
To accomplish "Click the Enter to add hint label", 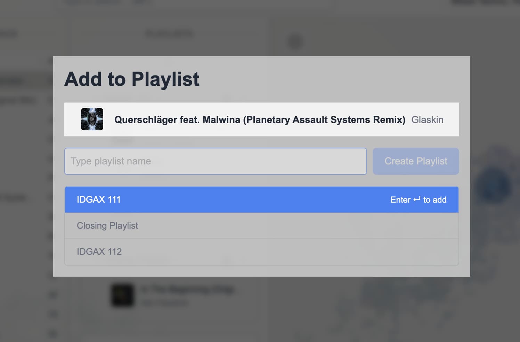I will (x=419, y=199).
